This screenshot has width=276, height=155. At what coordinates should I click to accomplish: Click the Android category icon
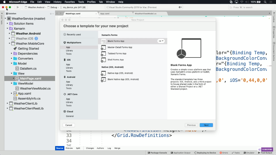click(x=65, y=77)
